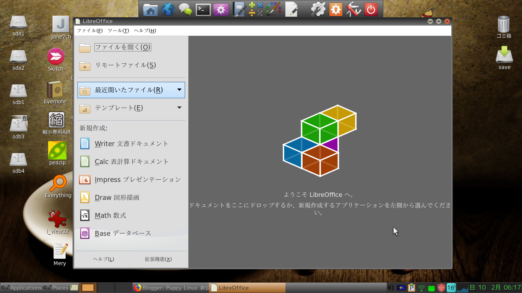The height and width of the screenshot is (293, 522).
Task: Click the 拡張機能(X) button
Action: pos(158,259)
